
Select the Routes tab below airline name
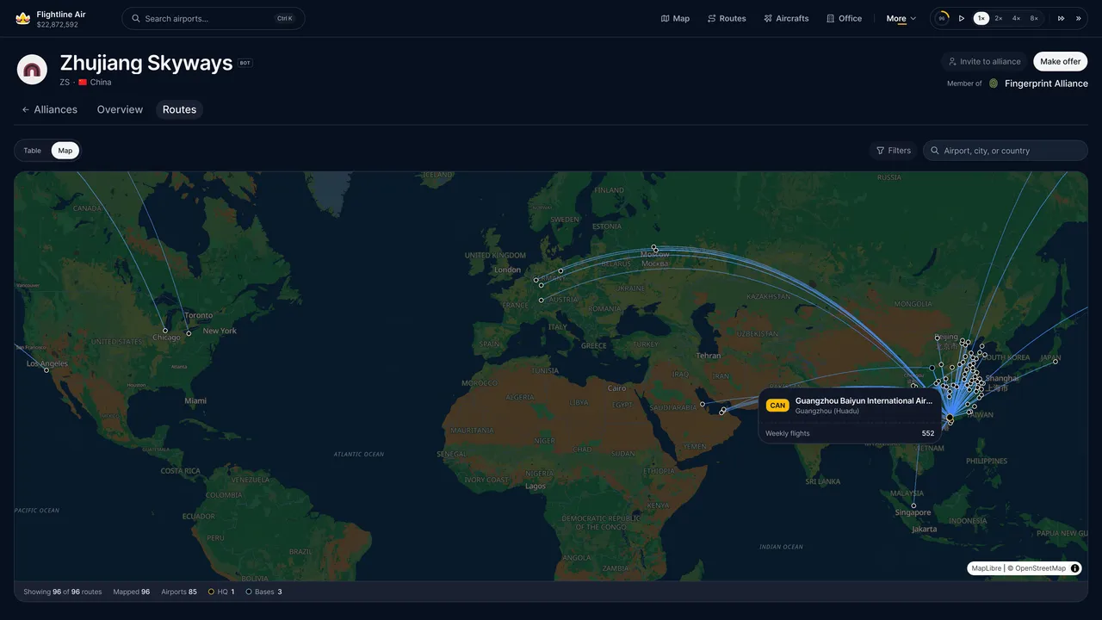click(x=179, y=109)
